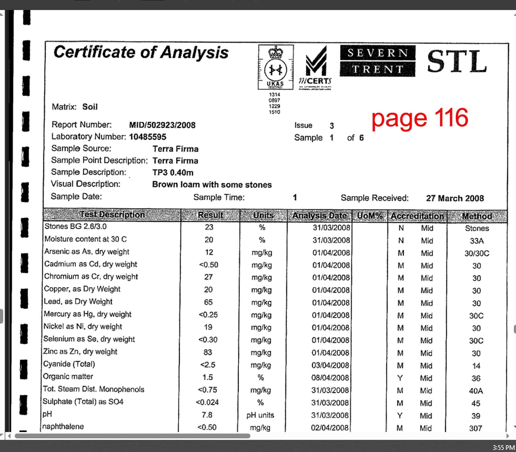Click the left pane scroll-up arrow
The image size is (516, 452).
click(2, 15)
